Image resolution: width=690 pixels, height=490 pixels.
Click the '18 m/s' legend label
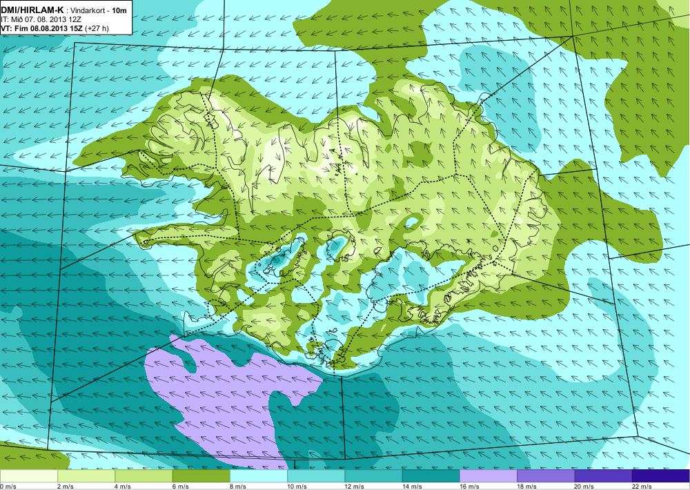point(526,487)
